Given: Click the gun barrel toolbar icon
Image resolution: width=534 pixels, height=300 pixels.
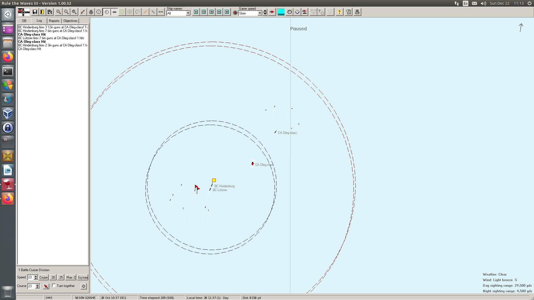Looking at the screenshot, I should pos(83,12).
